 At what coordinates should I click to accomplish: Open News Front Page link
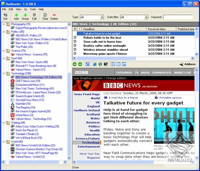[87, 94]
